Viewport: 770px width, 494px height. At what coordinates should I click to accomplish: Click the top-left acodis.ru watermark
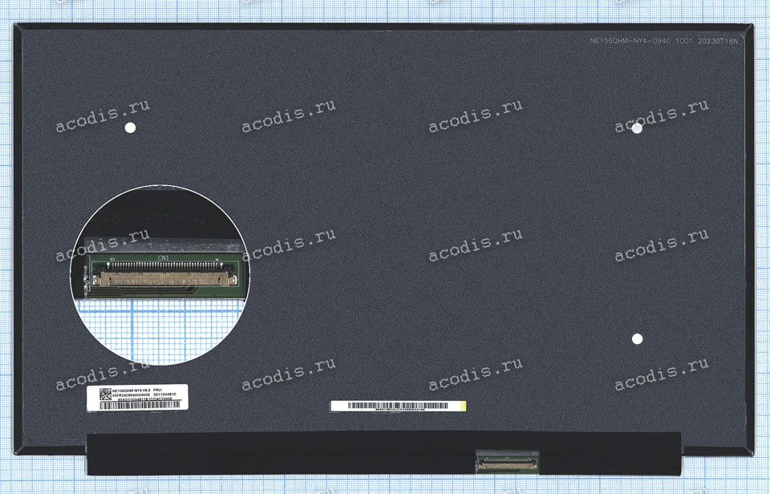tap(103, 116)
